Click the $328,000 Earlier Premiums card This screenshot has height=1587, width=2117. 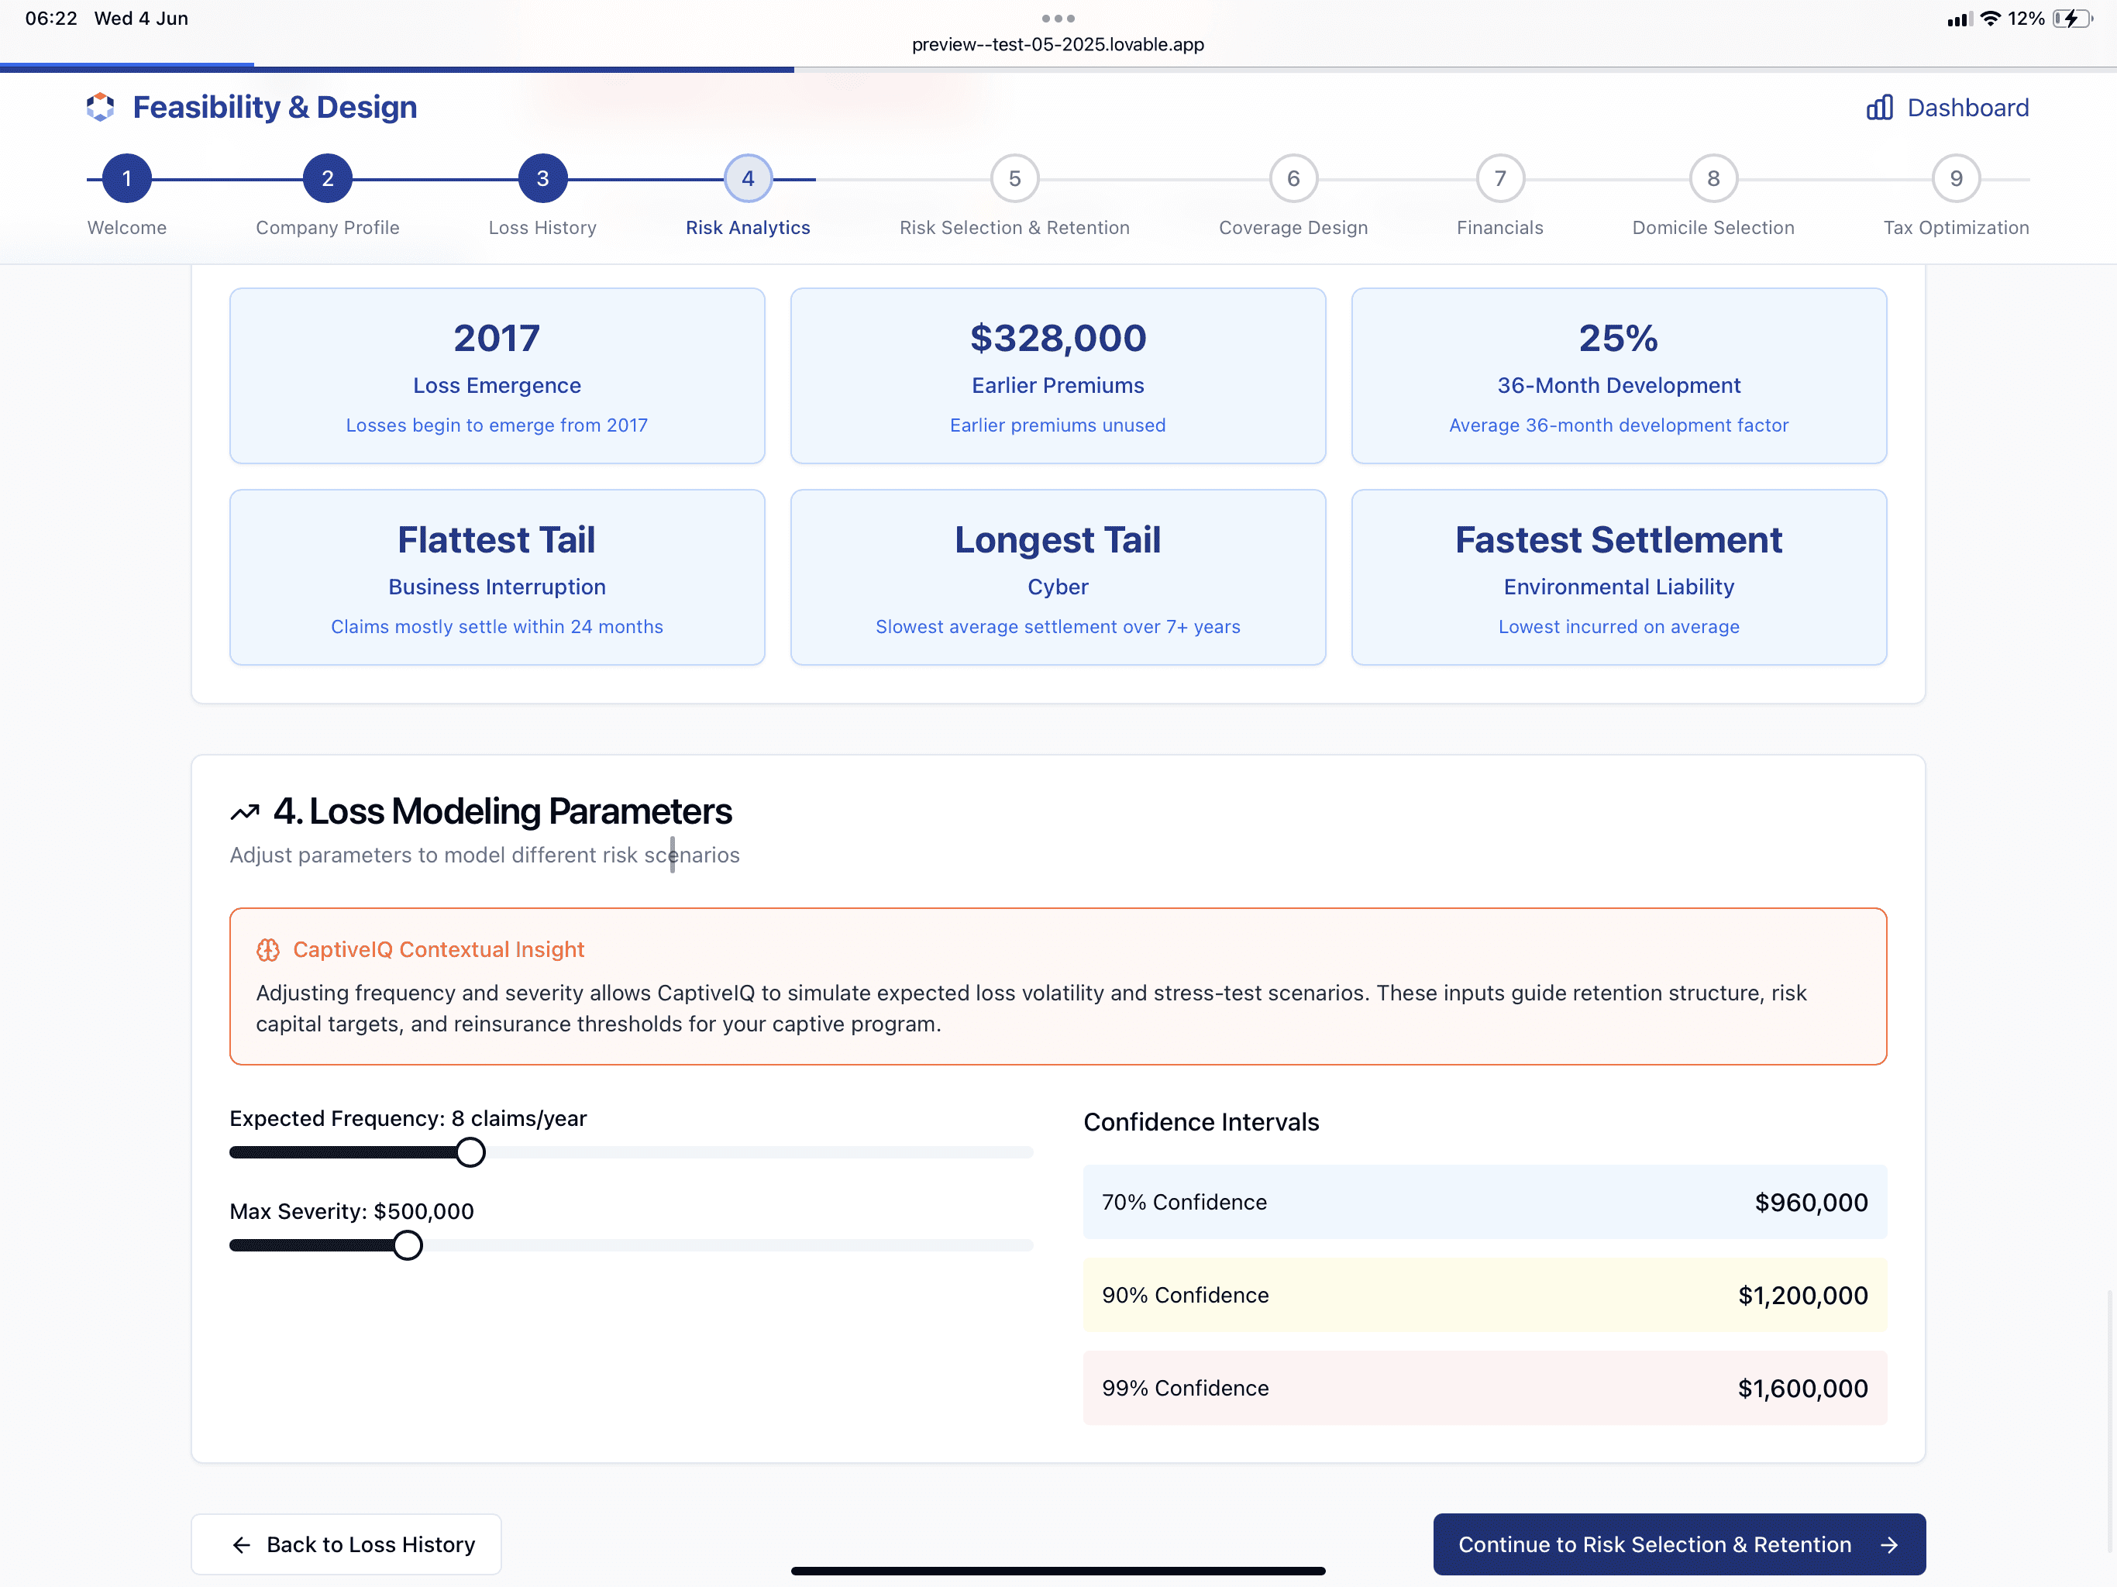[x=1058, y=375]
